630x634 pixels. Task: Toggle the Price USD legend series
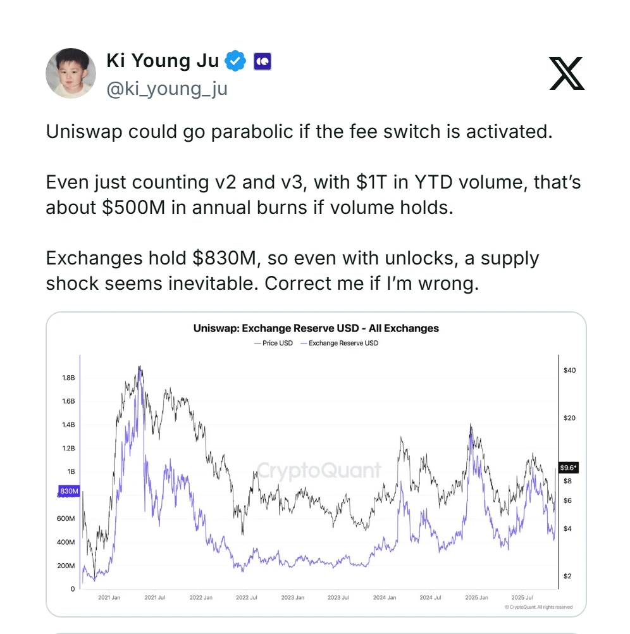(274, 343)
